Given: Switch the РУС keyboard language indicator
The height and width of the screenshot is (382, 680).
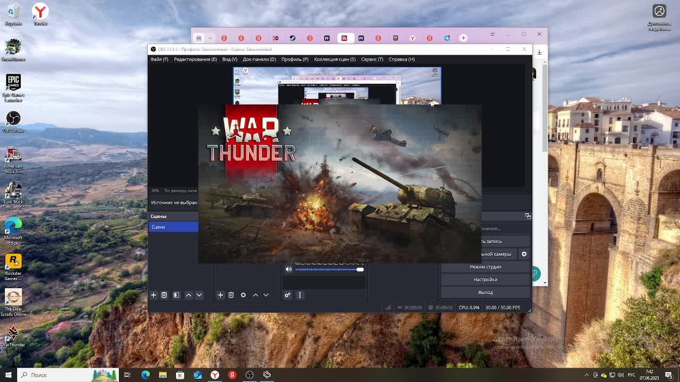Looking at the screenshot, I should click(631, 375).
